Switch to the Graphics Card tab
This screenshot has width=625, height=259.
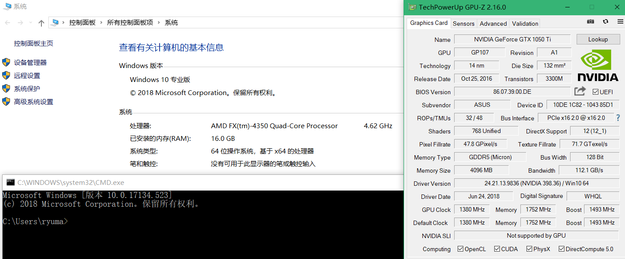(x=428, y=23)
